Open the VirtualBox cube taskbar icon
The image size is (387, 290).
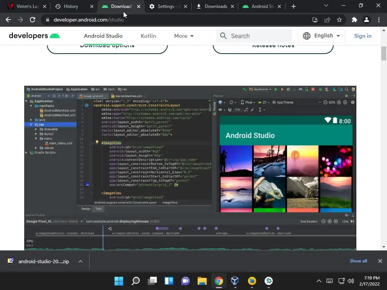[235, 281]
